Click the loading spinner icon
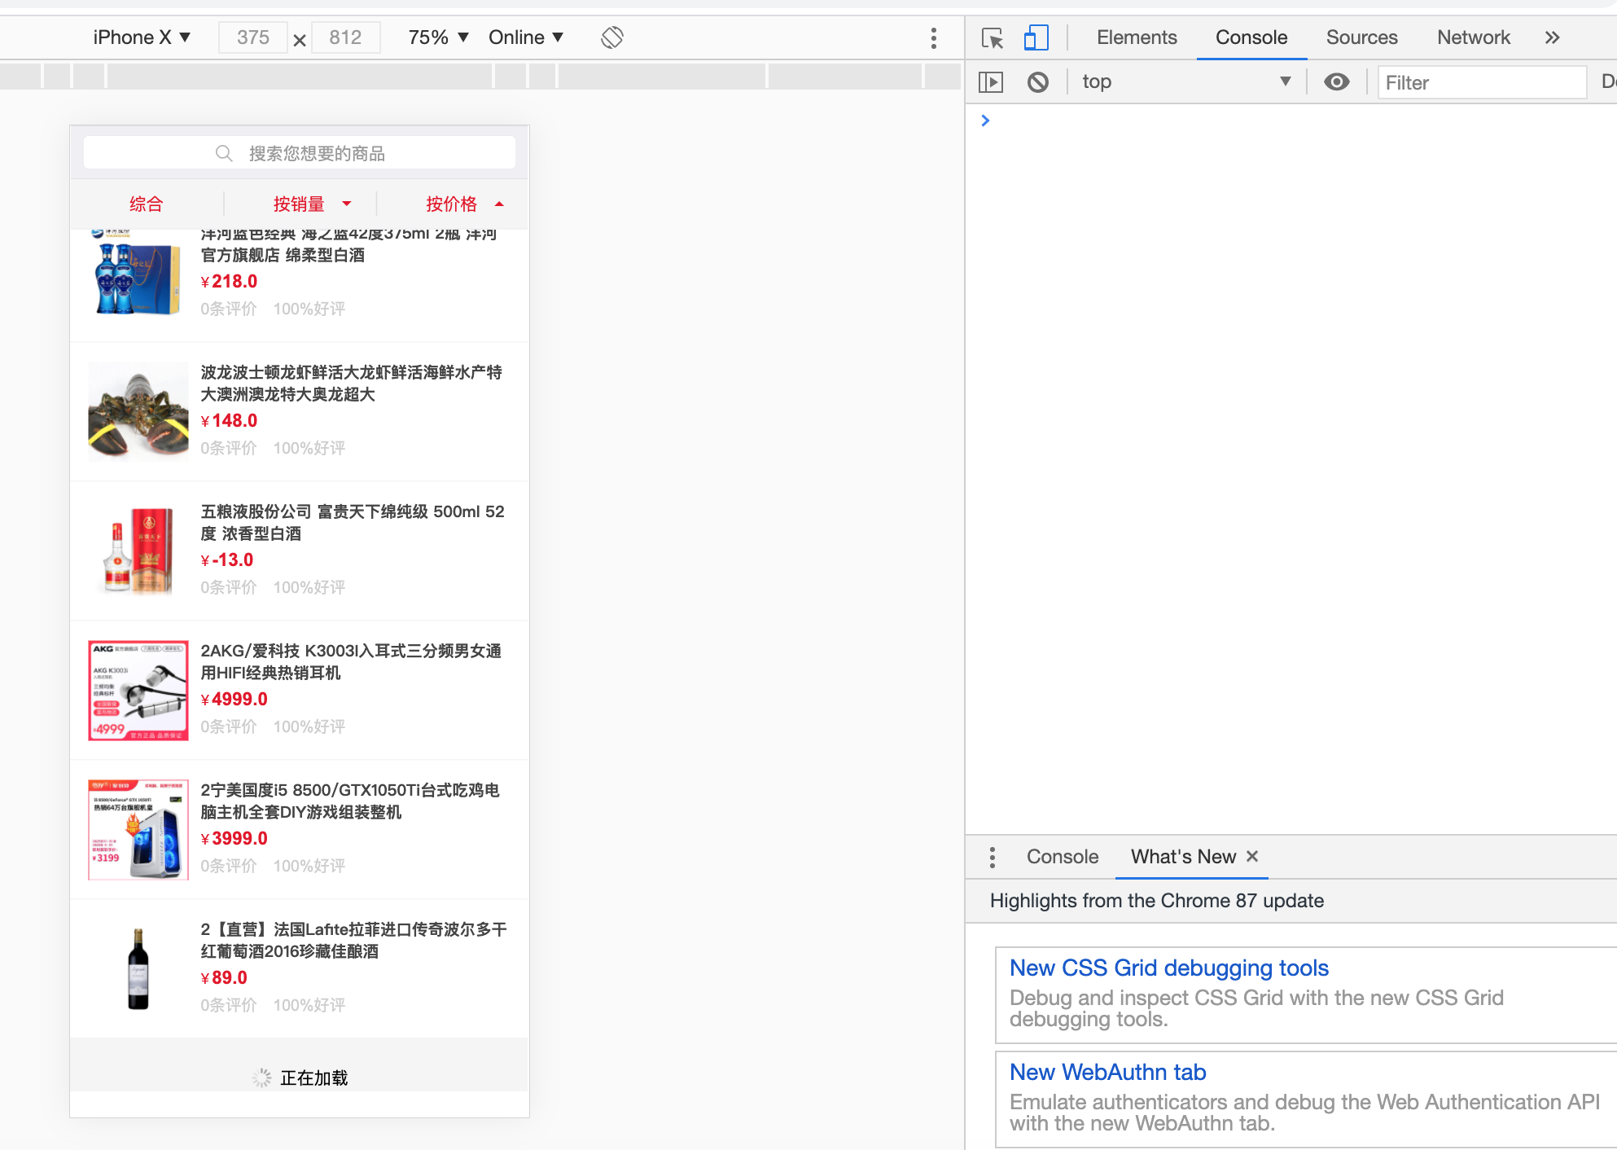Image resolution: width=1617 pixels, height=1150 pixels. tap(261, 1078)
